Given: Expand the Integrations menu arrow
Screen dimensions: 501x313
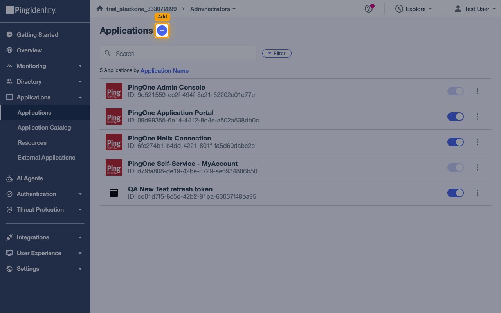Looking at the screenshot, I should pyautogui.click(x=80, y=237).
